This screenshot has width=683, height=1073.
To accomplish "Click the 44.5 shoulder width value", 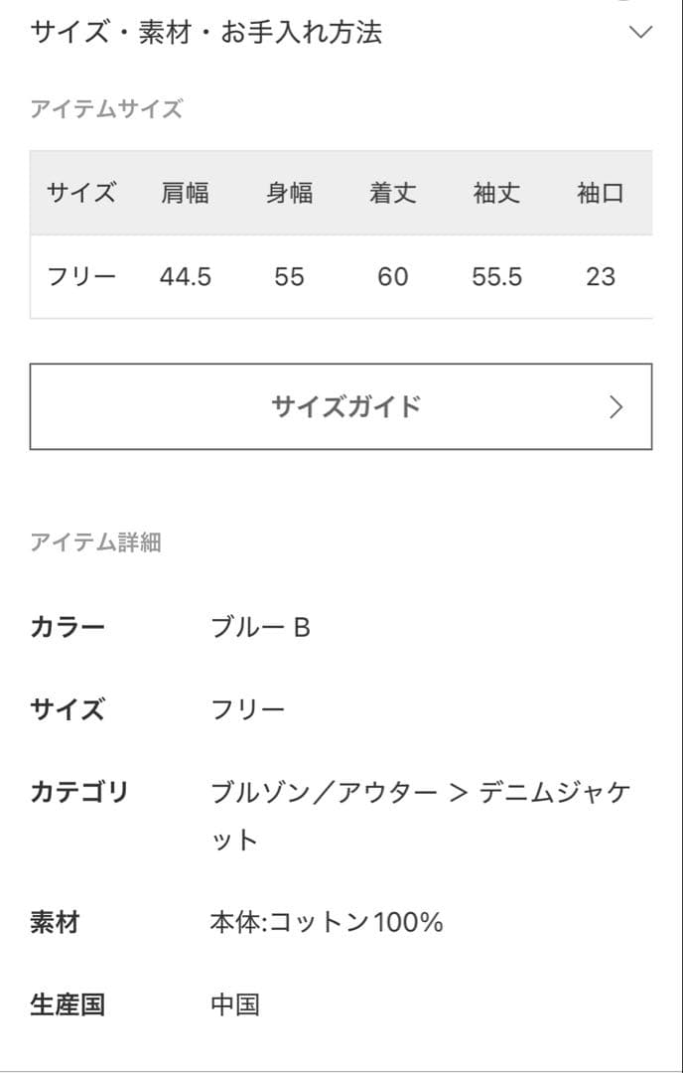I will (185, 276).
